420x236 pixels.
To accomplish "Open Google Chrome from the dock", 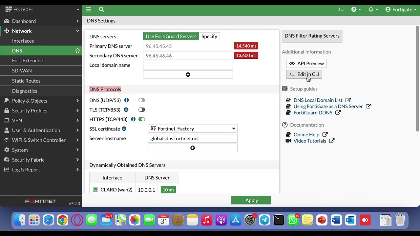I will [63, 220].
